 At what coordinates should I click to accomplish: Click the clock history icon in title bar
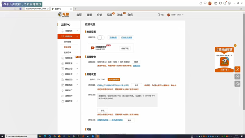(x=201, y=3)
